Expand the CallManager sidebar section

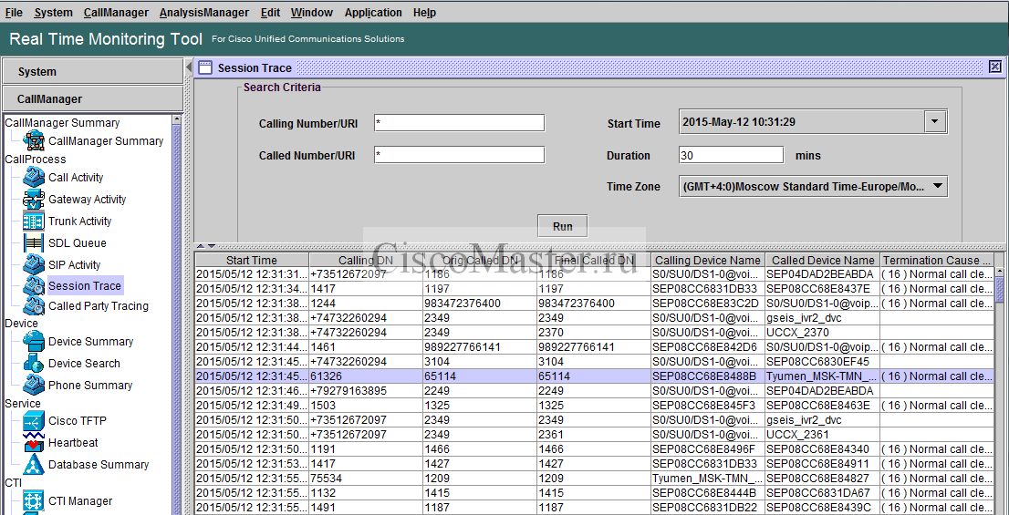click(x=93, y=99)
